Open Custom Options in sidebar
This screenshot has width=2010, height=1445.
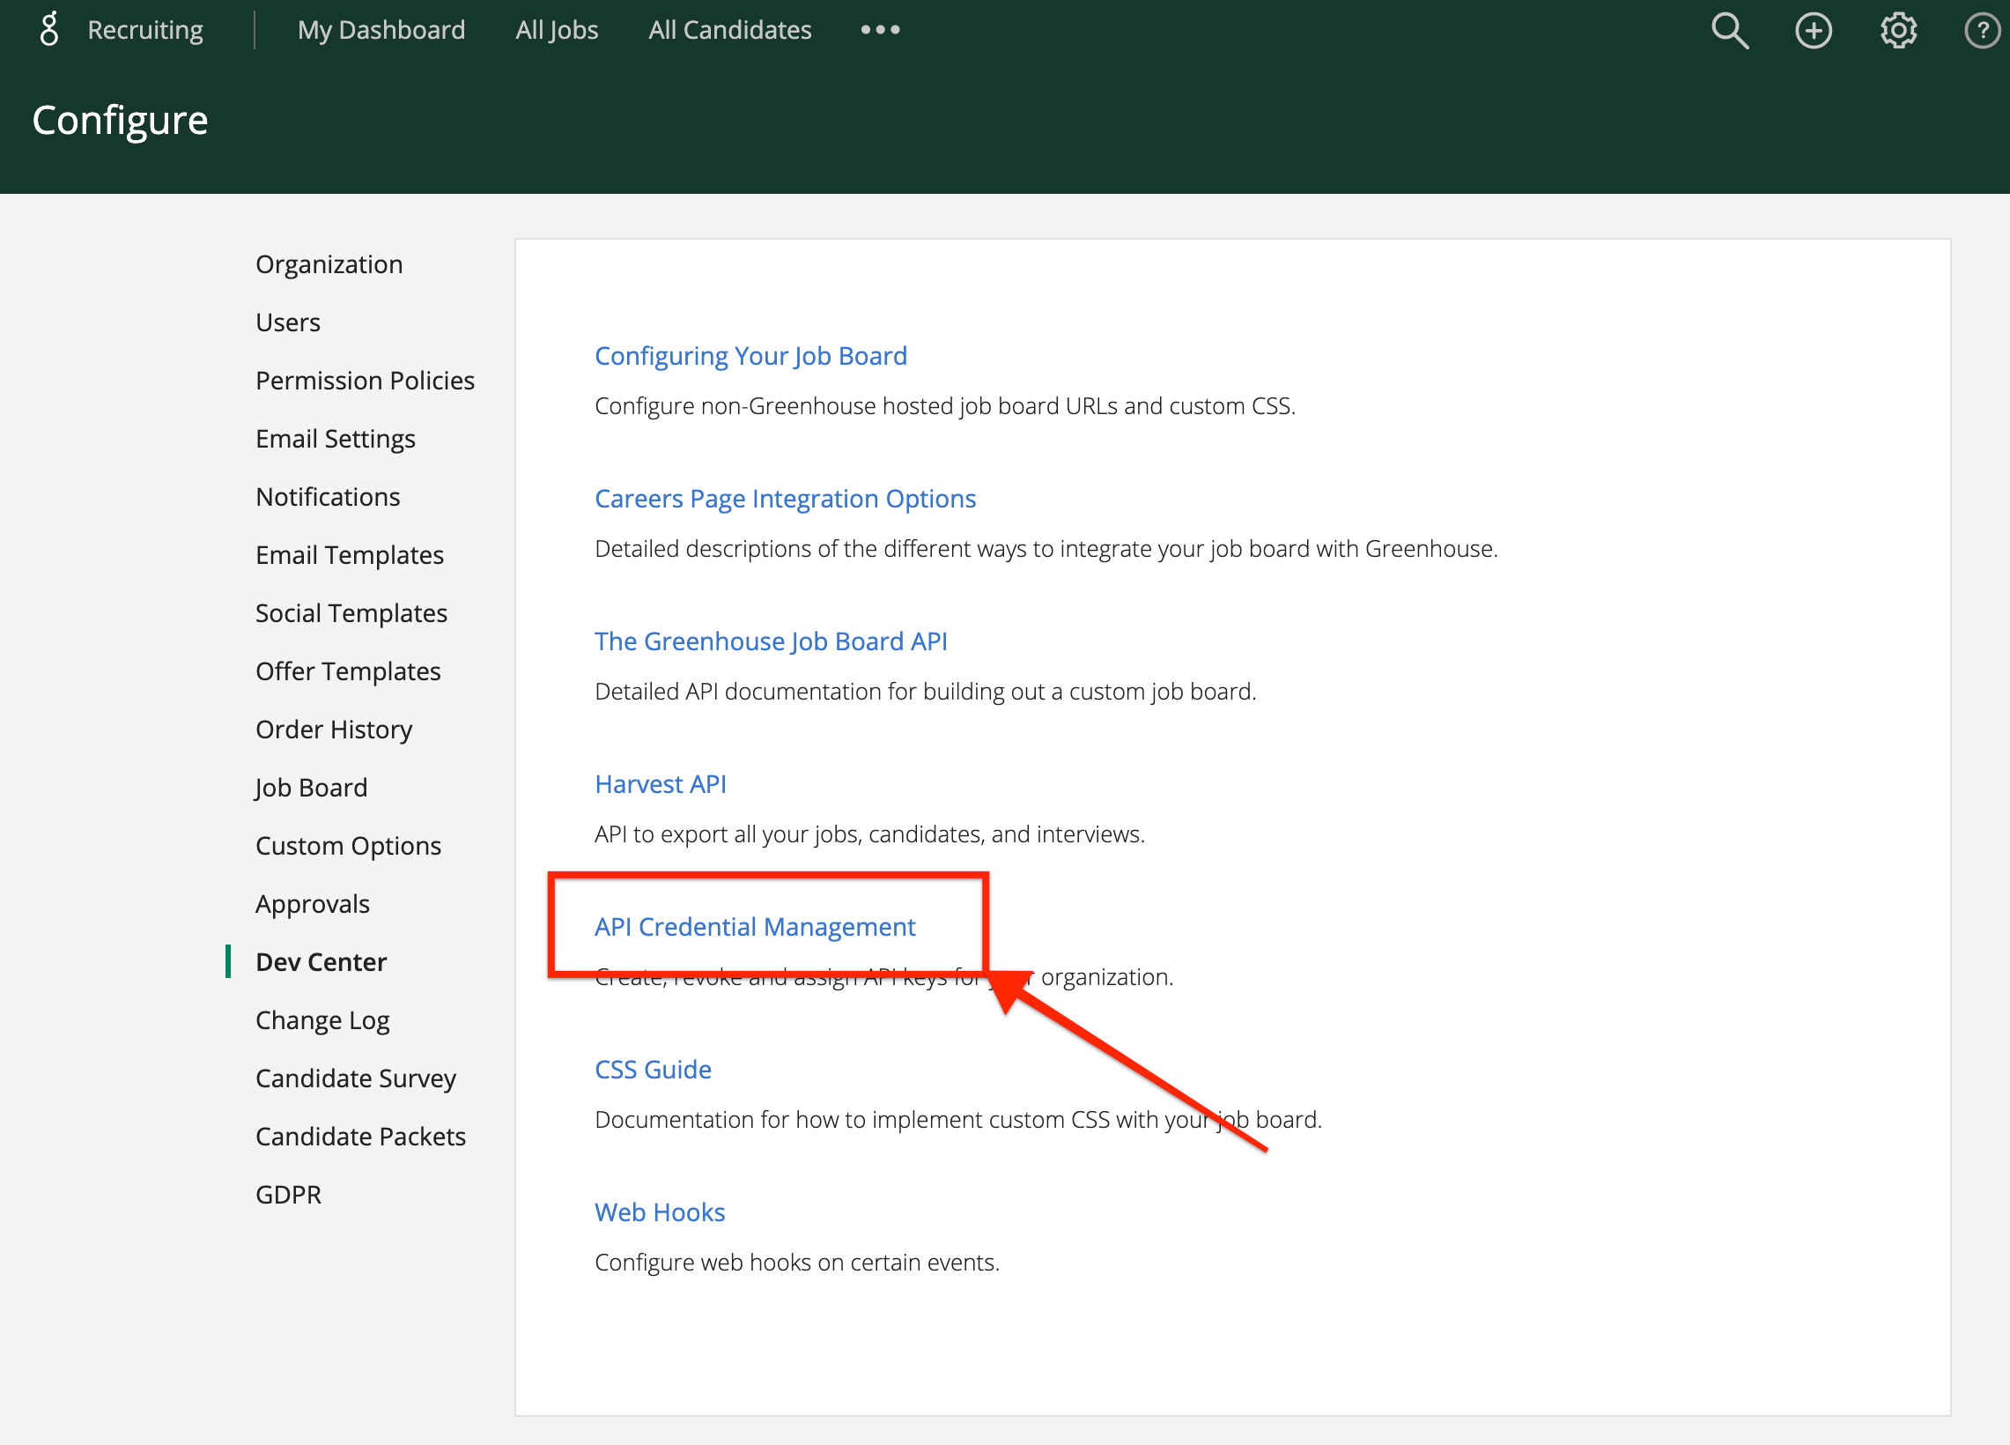pos(347,845)
